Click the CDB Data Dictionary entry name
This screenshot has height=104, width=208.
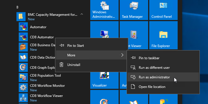point(43,57)
